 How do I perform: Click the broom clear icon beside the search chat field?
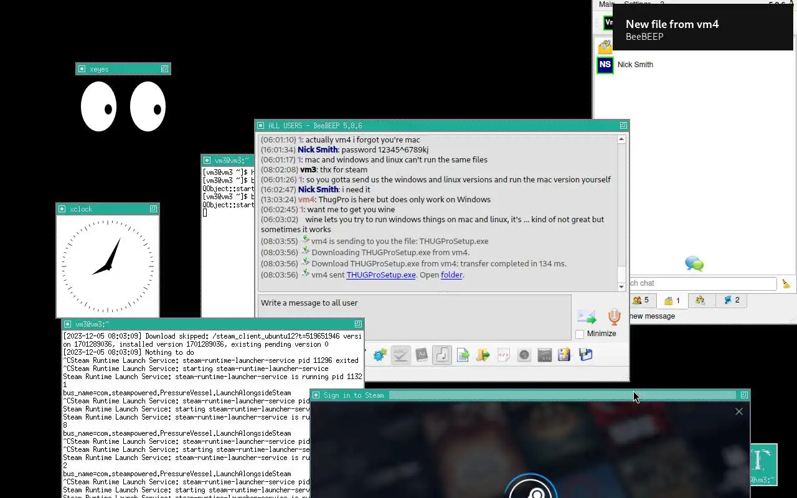click(x=786, y=283)
